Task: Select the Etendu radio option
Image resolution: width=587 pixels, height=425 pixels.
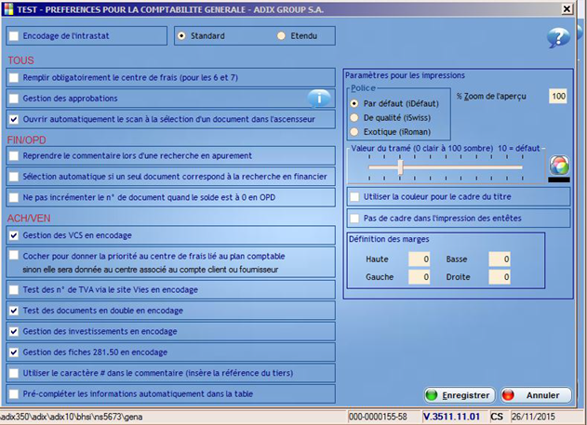Action: click(x=282, y=36)
